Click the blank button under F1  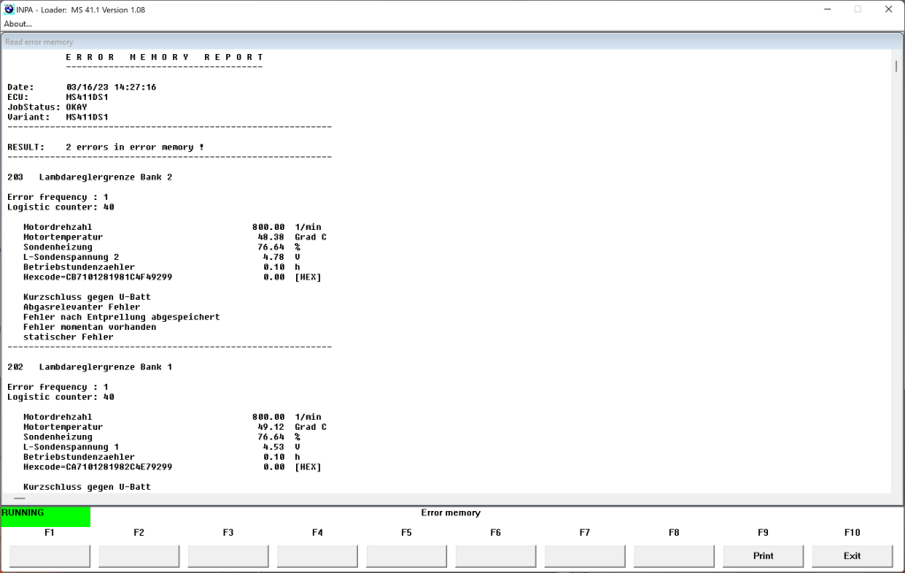point(49,556)
